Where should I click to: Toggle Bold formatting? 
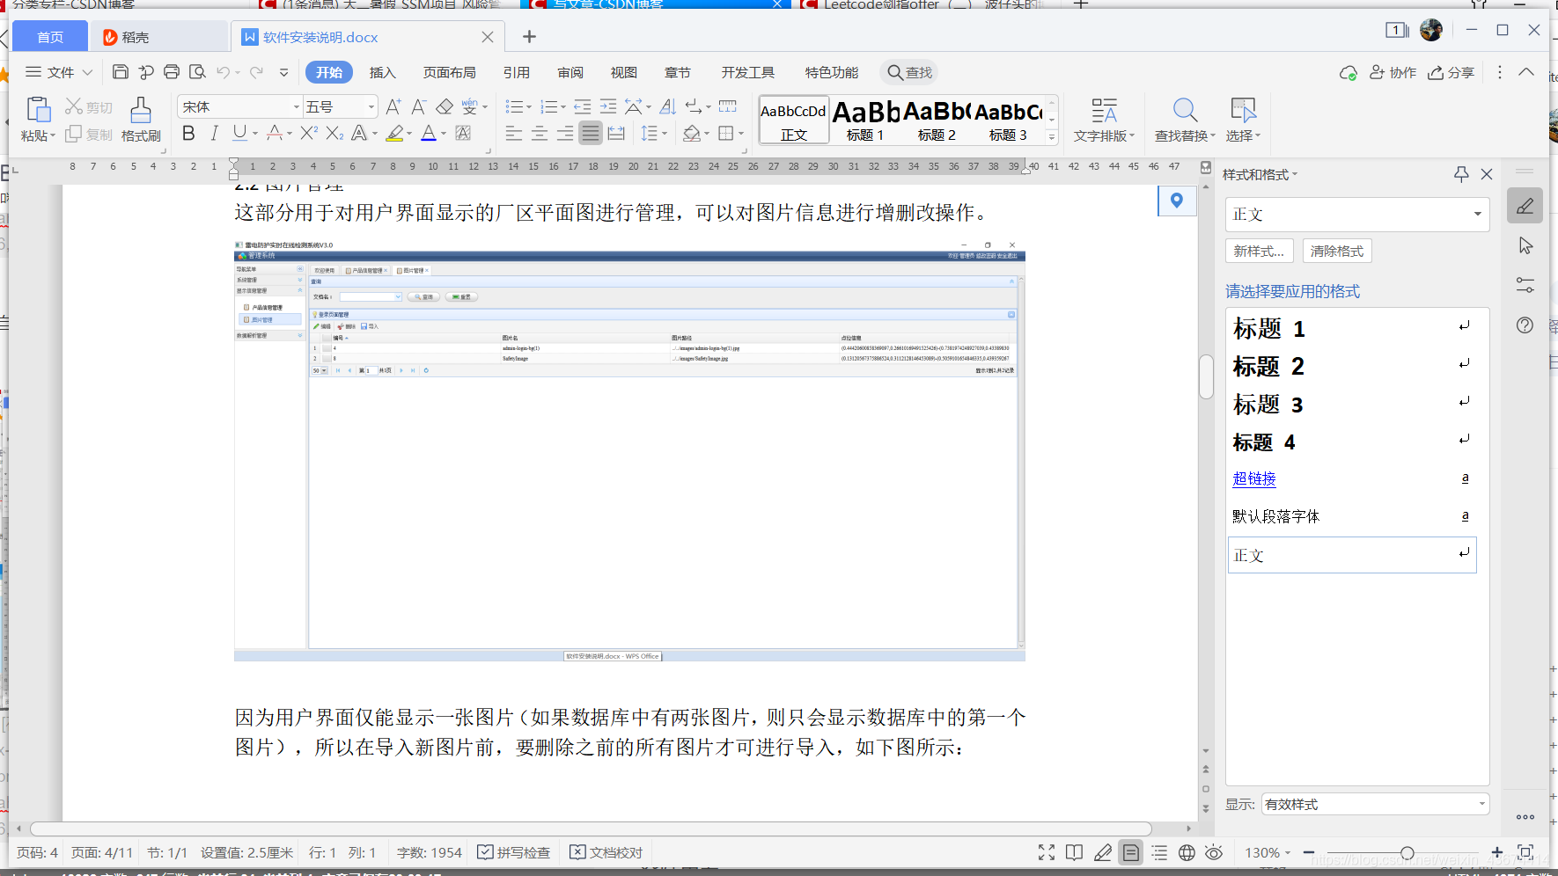[188, 133]
